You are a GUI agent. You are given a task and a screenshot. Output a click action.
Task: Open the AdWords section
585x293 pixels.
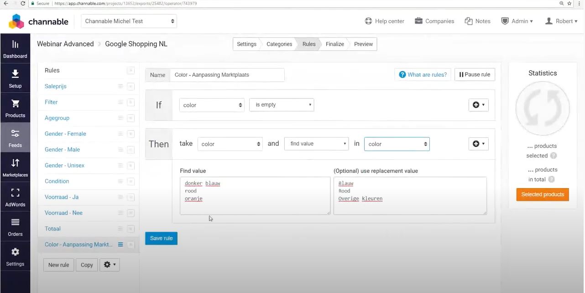pos(15,197)
